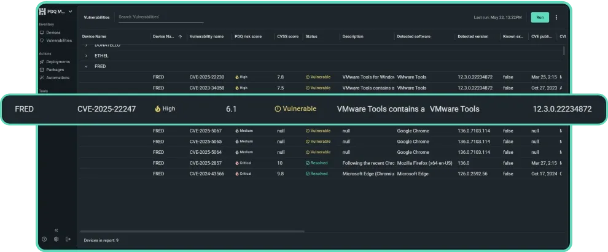
Task: Sort by the Device Name column header
Action: pyautogui.click(x=94, y=37)
